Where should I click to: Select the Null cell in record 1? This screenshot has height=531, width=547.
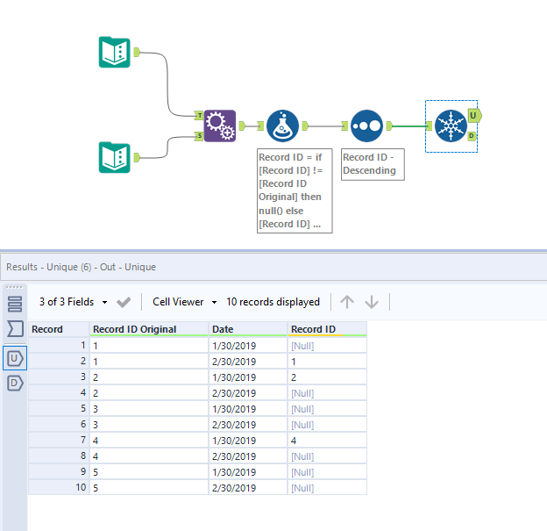tap(327, 346)
